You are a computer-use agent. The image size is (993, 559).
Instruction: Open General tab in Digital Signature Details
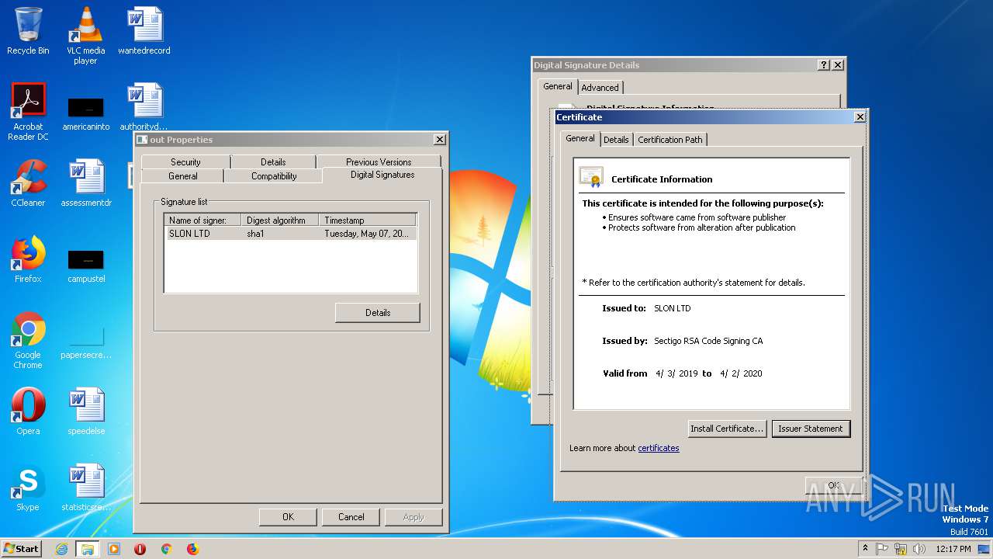pos(557,86)
